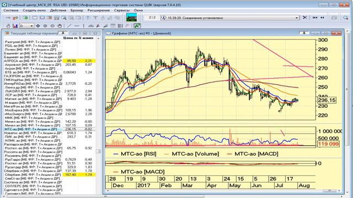Image resolution: width=353 pixels, height=198 pixels.
Task: Click the red disconnect key icon
Action: 15,18
